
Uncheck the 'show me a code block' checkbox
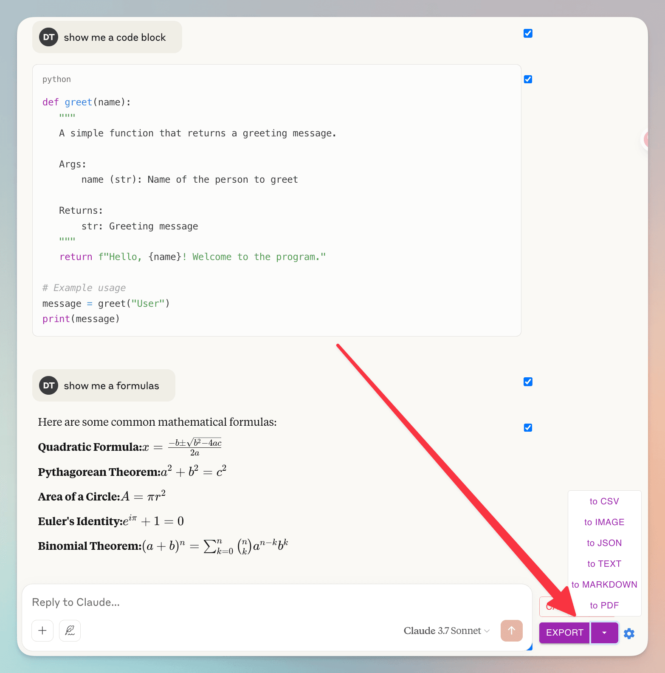[x=528, y=34]
